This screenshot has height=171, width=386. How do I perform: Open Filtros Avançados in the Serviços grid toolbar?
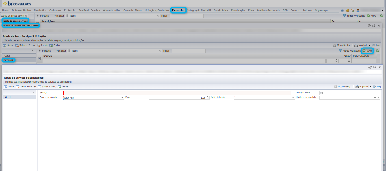pos(350,51)
